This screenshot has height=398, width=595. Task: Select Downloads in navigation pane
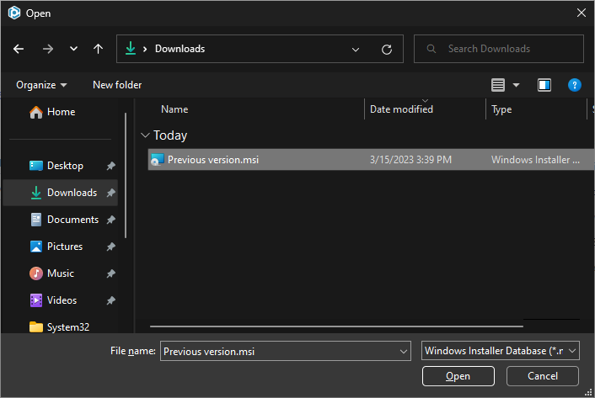61,193
